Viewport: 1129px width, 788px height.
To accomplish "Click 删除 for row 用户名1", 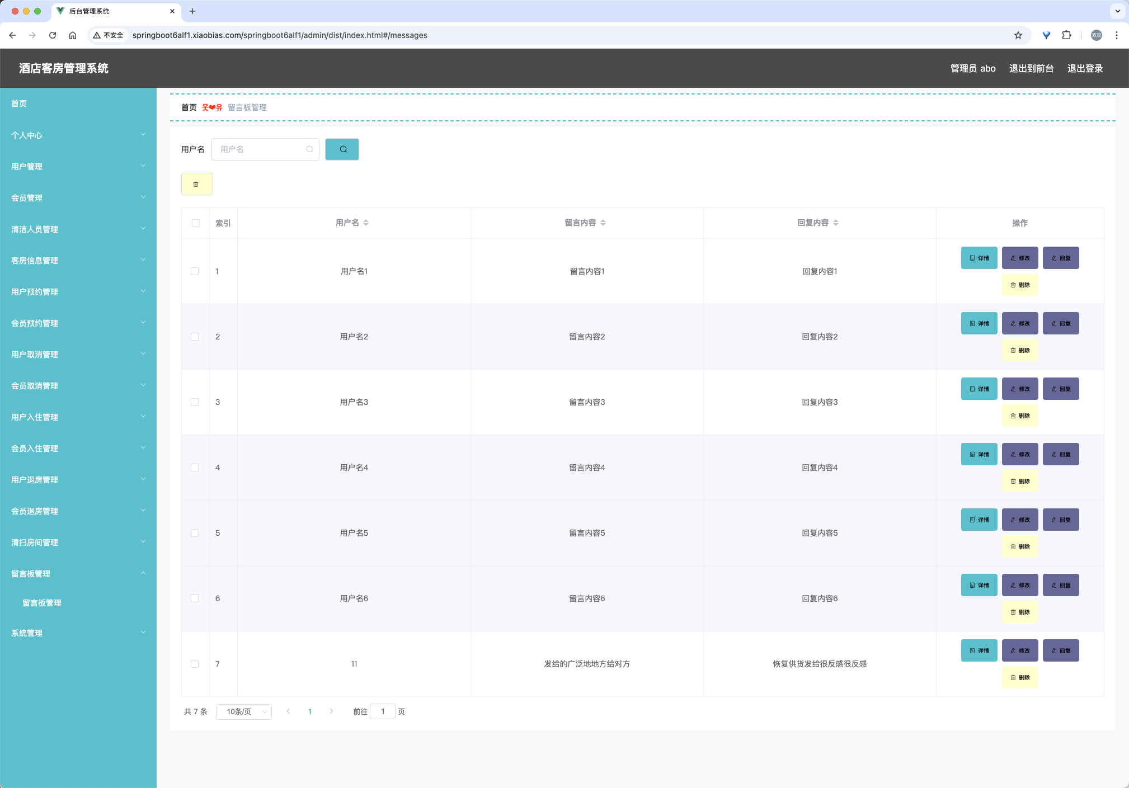I will 1020,285.
